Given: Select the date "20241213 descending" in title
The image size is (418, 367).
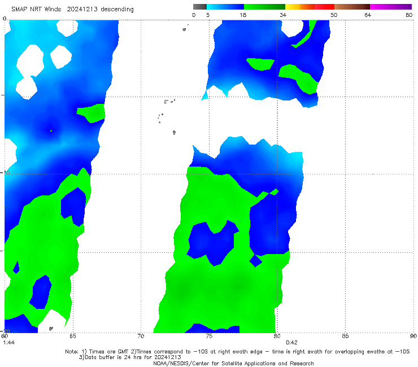Looking at the screenshot, I should [100, 9].
